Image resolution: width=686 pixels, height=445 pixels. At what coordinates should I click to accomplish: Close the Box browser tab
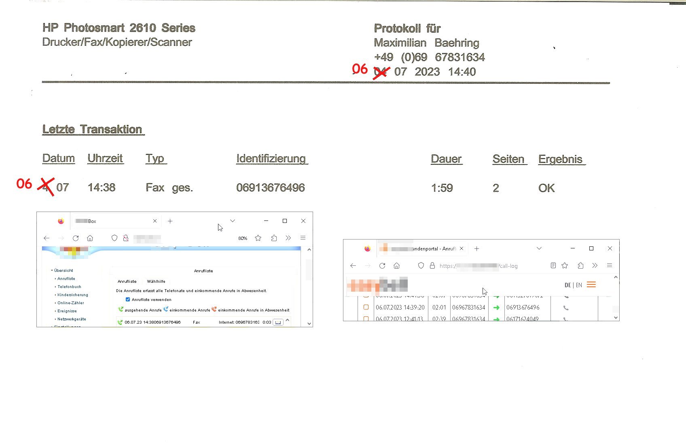tap(155, 221)
